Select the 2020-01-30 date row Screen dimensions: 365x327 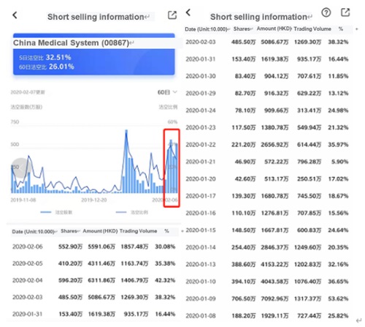(x=267, y=76)
